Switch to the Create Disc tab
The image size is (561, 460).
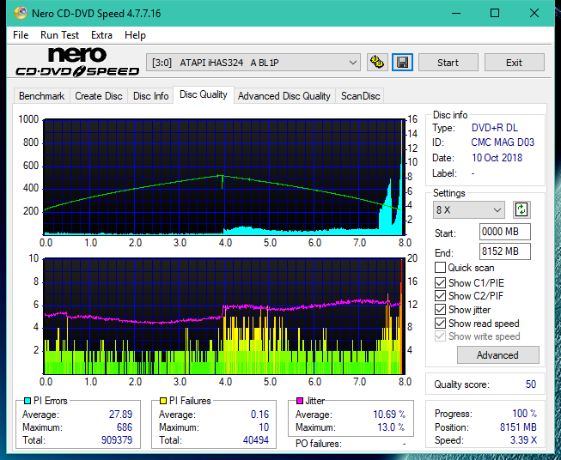coord(99,96)
